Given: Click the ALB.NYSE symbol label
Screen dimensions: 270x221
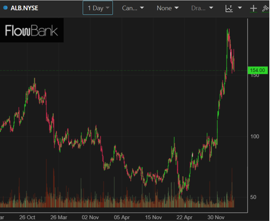Looking at the screenshot, I should pos(24,8).
